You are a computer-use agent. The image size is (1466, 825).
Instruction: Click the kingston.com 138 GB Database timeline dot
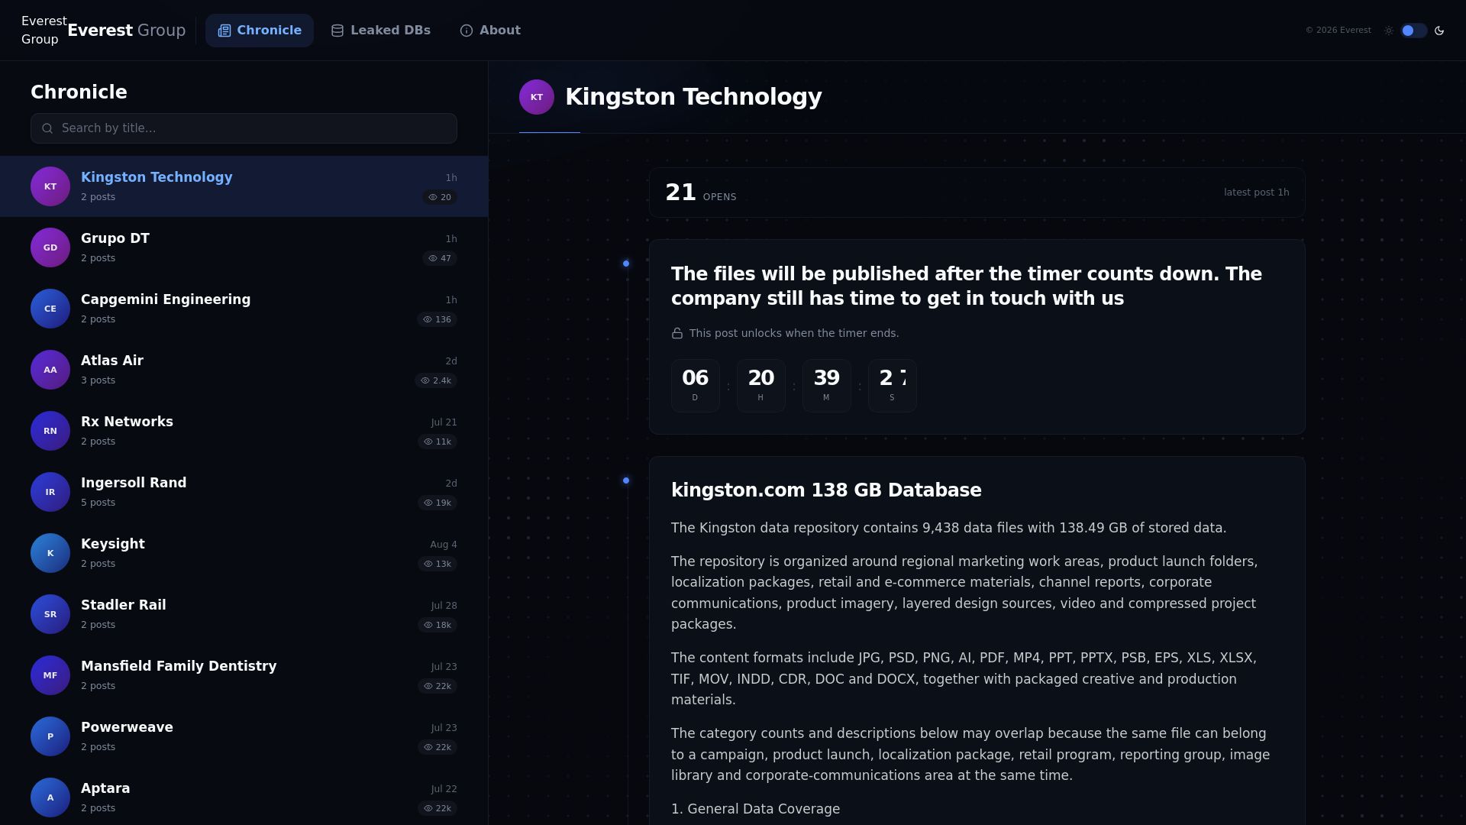point(626,480)
